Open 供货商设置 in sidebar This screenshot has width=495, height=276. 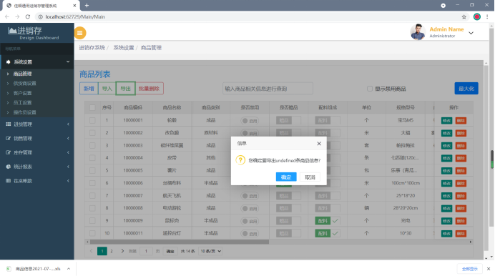[24, 83]
